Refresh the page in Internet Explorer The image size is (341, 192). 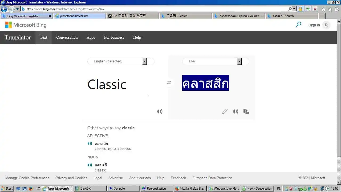308,9
